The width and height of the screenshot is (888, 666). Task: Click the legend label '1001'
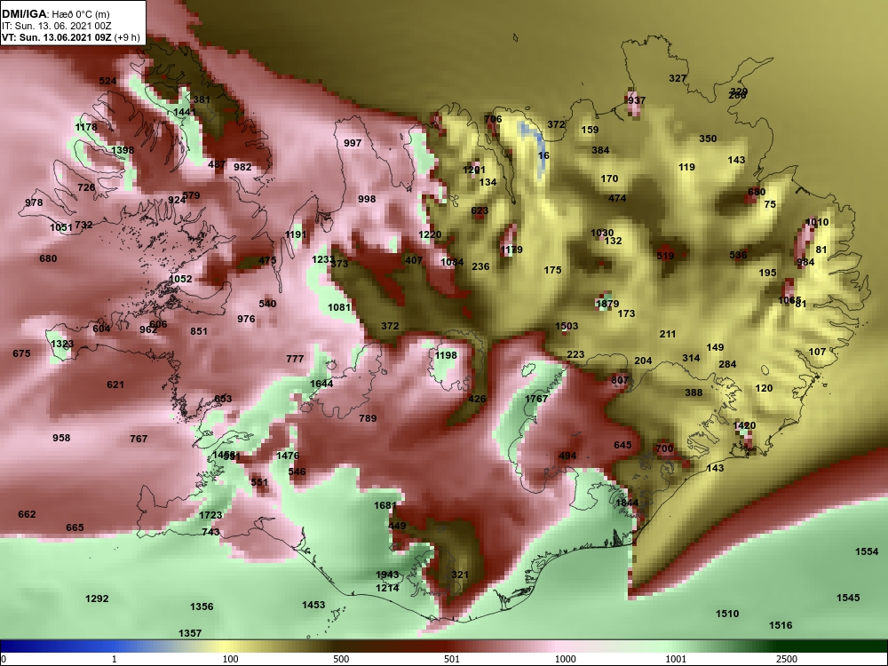coord(676,659)
